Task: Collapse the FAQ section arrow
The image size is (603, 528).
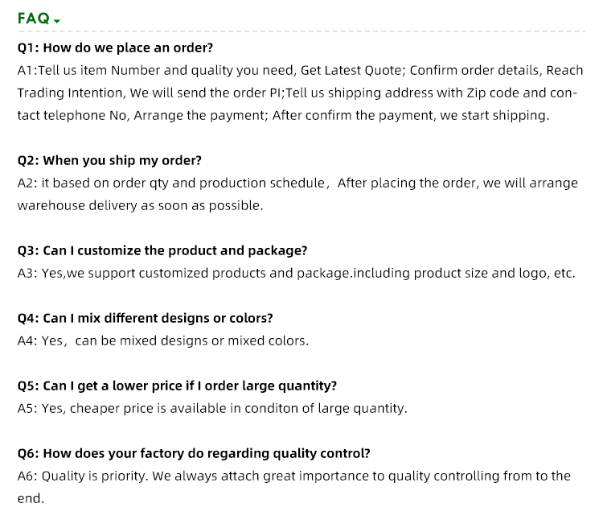Action: (57, 20)
